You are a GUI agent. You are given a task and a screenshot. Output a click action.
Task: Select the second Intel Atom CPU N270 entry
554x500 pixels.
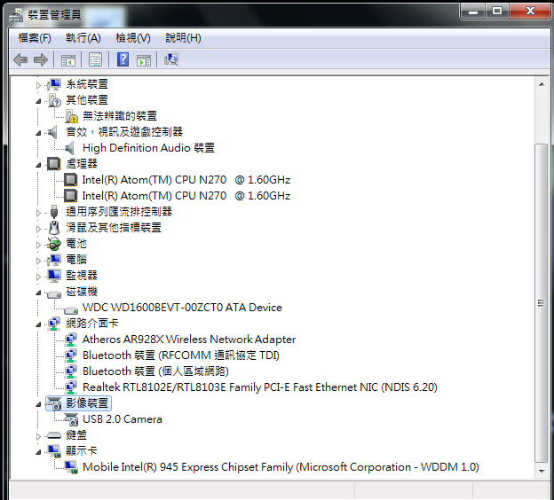click(186, 196)
